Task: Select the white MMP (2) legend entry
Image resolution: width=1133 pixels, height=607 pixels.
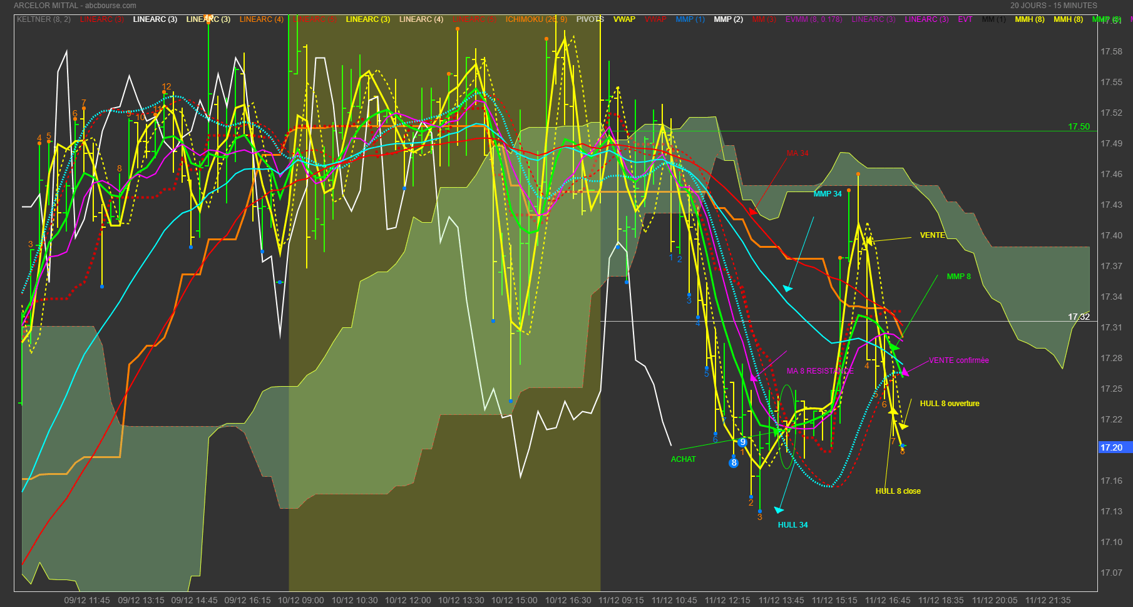Action: tap(728, 19)
